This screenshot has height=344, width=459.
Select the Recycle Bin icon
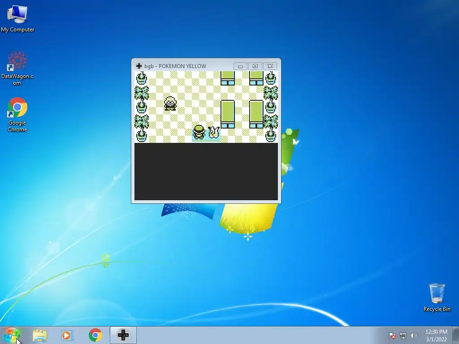[x=437, y=297]
